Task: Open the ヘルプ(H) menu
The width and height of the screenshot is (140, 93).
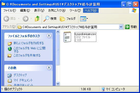Action: pyautogui.click(x=91, y=10)
